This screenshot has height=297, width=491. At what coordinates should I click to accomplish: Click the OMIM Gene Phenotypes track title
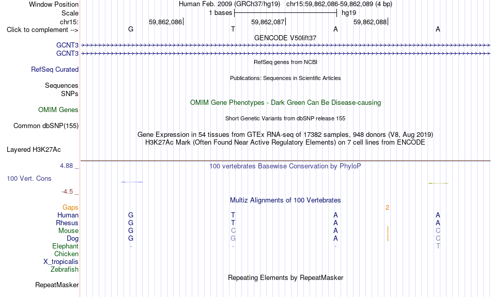[286, 103]
